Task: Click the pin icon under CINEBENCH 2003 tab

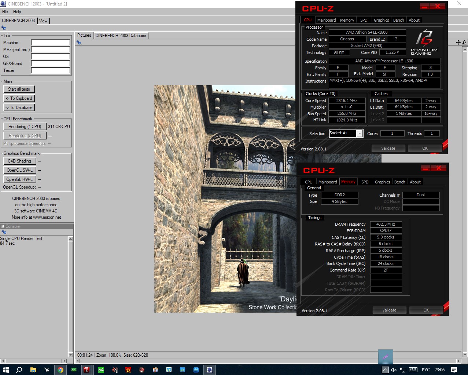Action: pos(4,28)
